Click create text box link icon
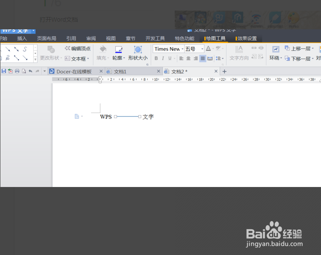This screenshot has height=255, width=321. pos(254,48)
